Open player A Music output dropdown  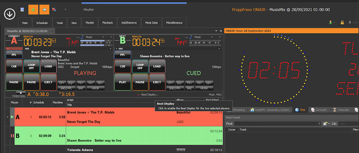tap(103, 37)
